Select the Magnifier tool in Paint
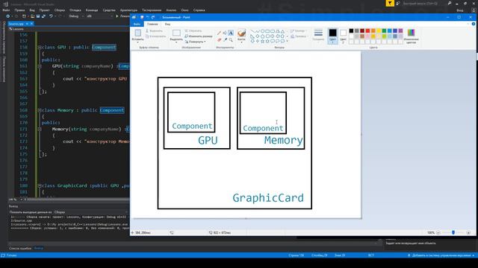The height and width of the screenshot is (268, 478). tap(231, 39)
